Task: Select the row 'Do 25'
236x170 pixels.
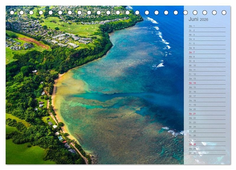Action: (x=207, y=131)
